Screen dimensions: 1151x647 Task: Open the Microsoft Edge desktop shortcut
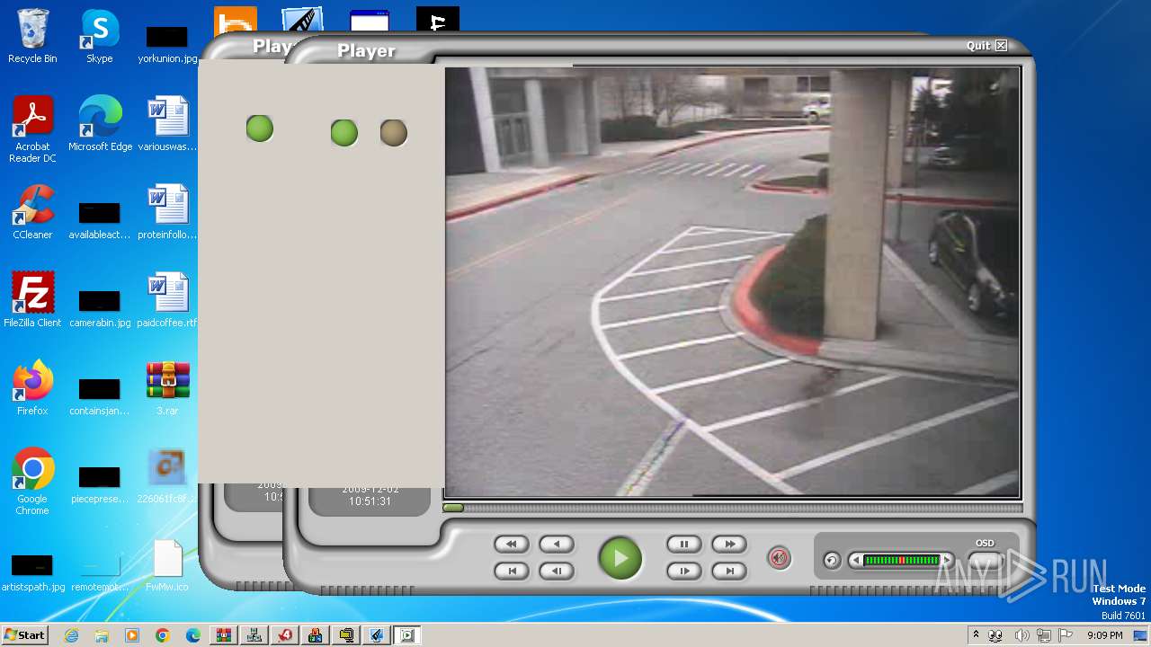(100, 124)
